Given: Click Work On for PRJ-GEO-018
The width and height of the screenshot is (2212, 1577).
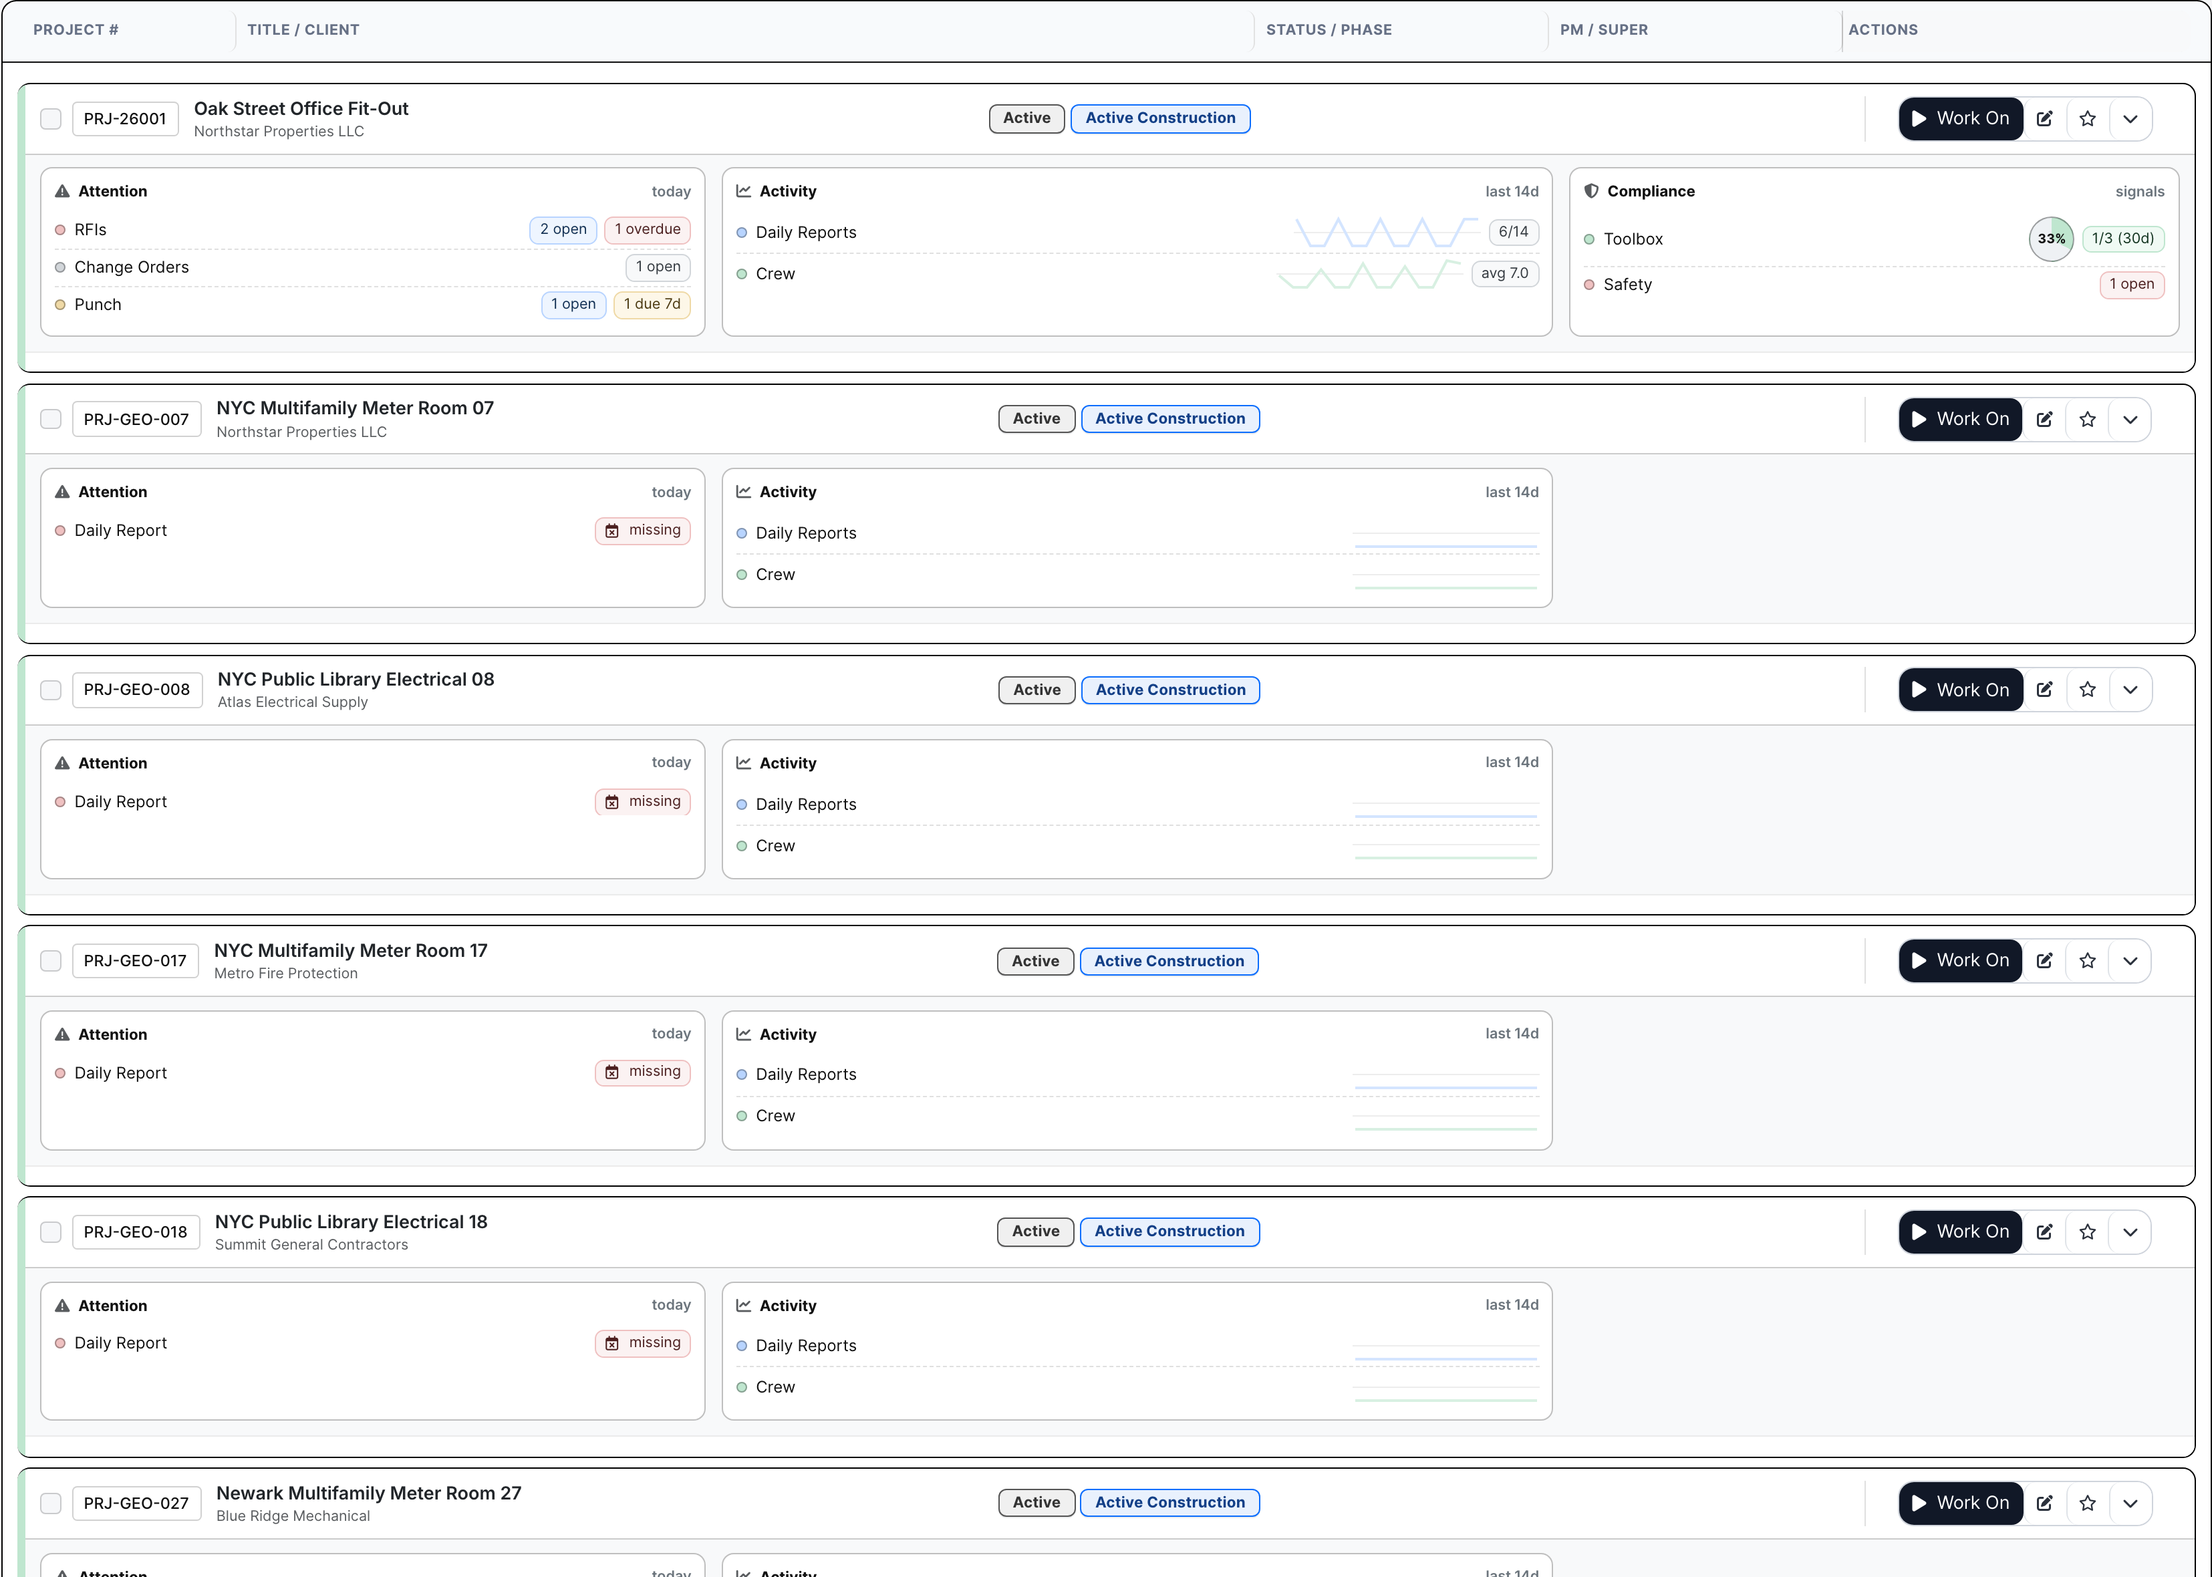Looking at the screenshot, I should [x=1961, y=1232].
